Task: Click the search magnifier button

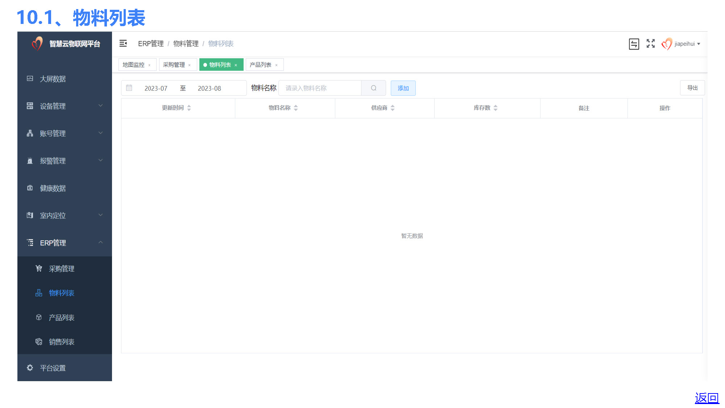Action: (373, 88)
